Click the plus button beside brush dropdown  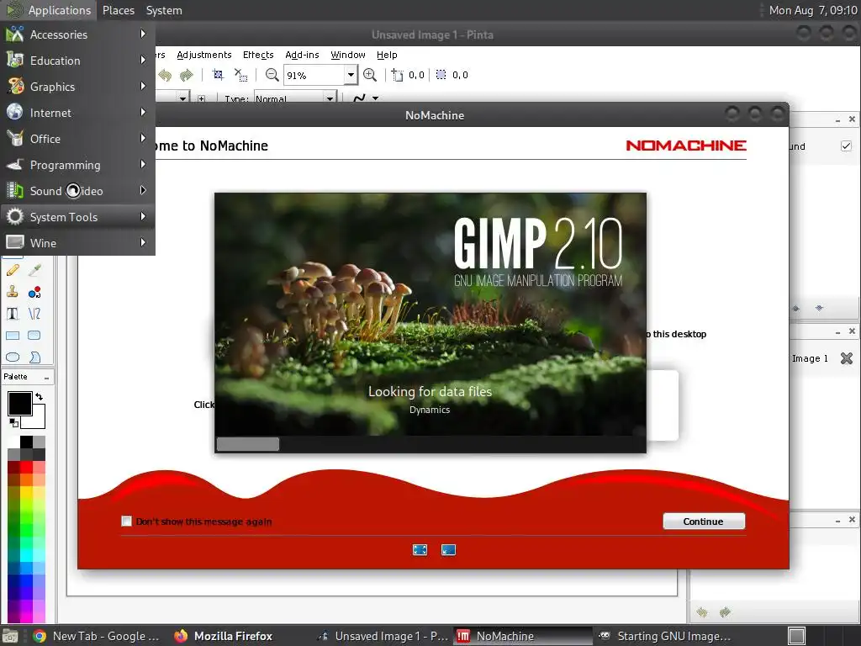[202, 99]
